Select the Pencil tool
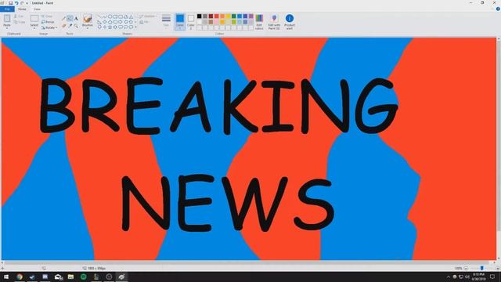The image size is (501, 282). [63, 19]
